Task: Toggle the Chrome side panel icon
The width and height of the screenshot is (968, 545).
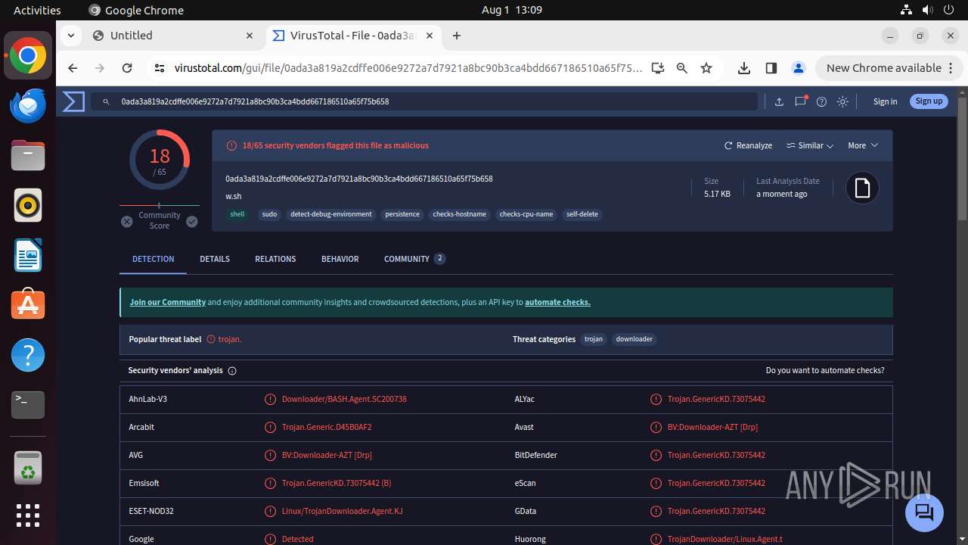Action: pyautogui.click(x=771, y=68)
